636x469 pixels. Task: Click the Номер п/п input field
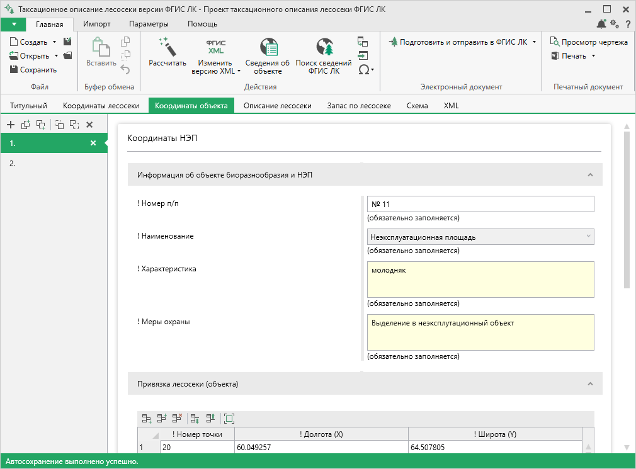click(480, 204)
